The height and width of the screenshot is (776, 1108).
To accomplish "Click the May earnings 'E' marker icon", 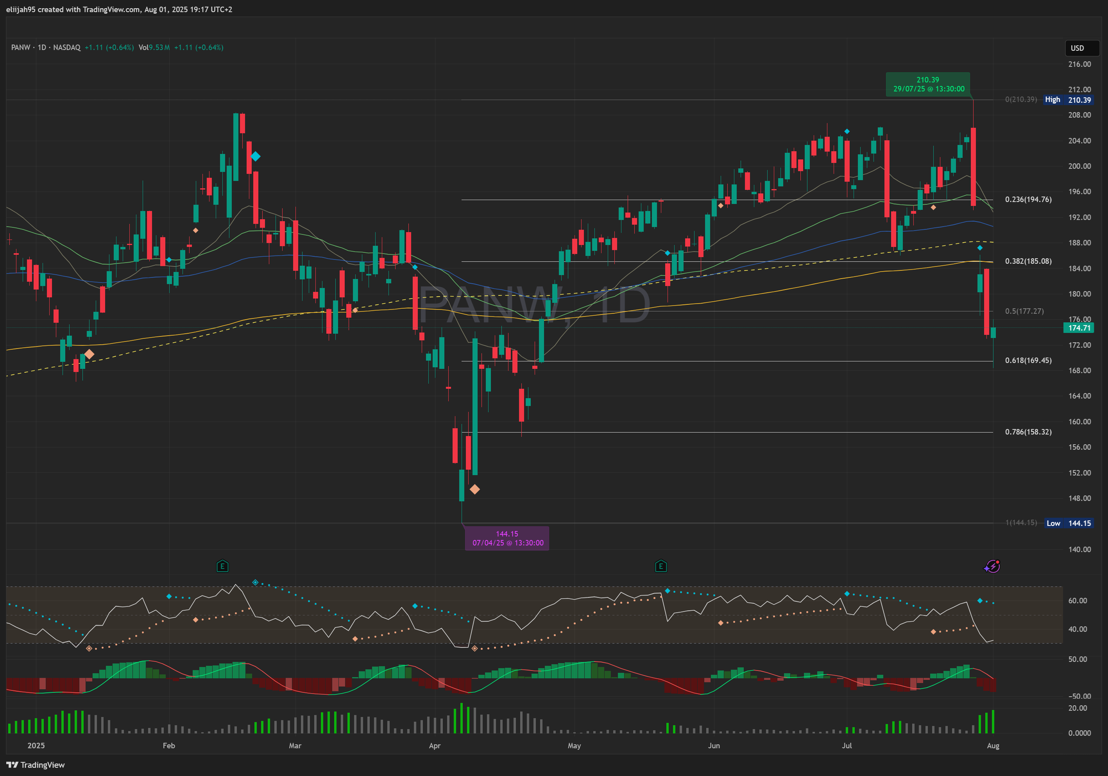I will tap(661, 566).
